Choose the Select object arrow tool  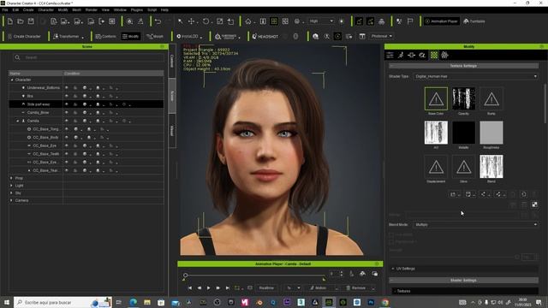tap(181, 21)
